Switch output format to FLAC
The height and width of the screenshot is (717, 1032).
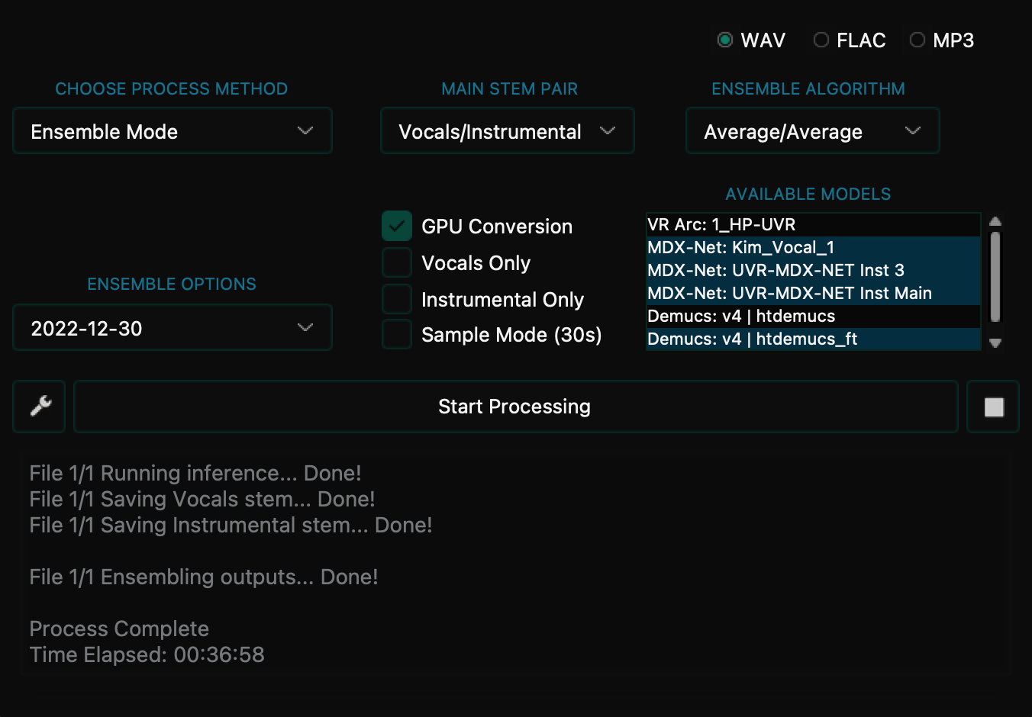821,40
